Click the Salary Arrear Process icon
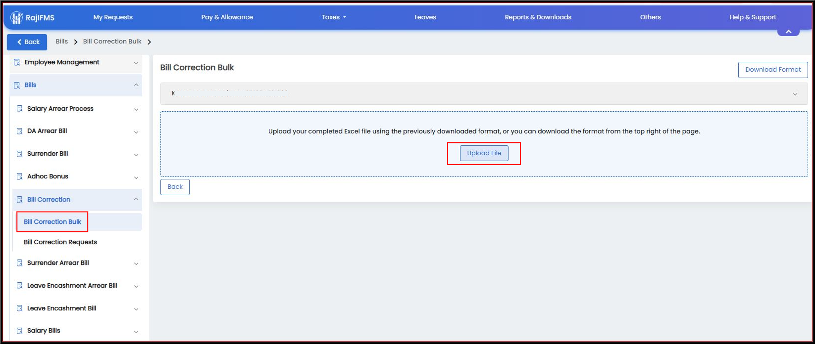The height and width of the screenshot is (344, 815). [x=20, y=109]
